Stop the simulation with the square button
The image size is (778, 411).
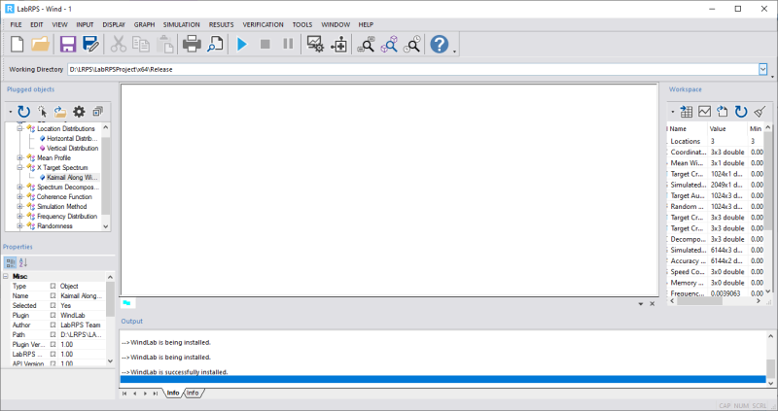[x=265, y=44]
